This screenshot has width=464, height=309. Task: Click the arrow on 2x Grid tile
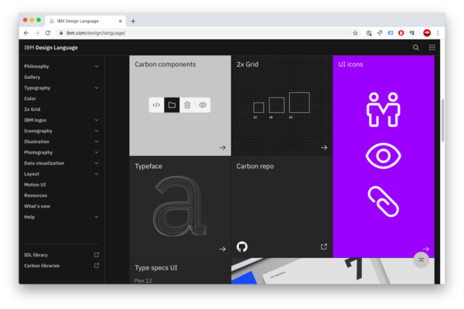pos(324,148)
